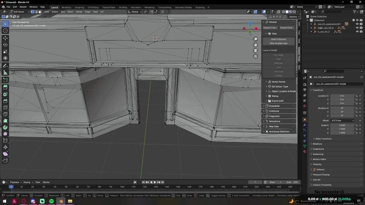Select the Move tool

pos(5,38)
